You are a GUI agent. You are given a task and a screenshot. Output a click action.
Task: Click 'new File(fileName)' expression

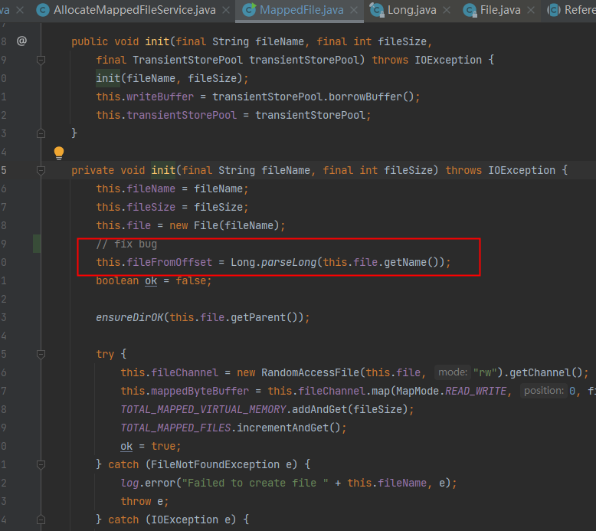(x=224, y=225)
